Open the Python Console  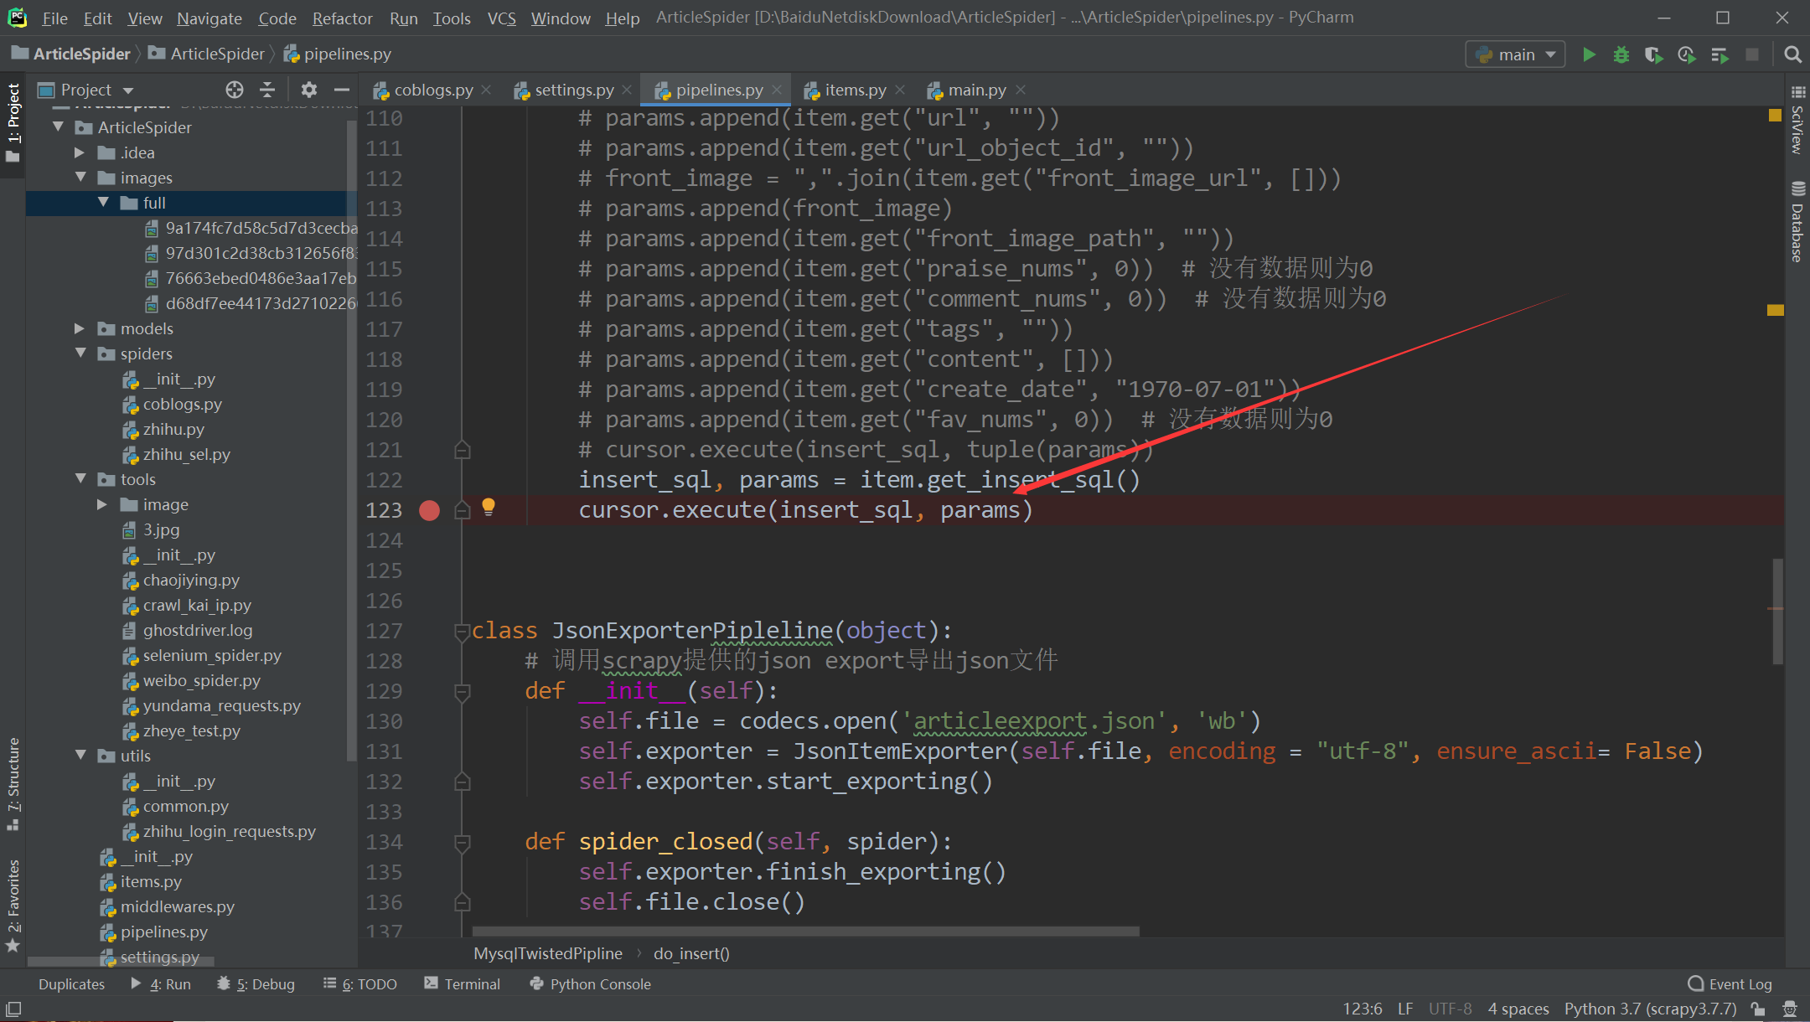pyautogui.click(x=591, y=984)
